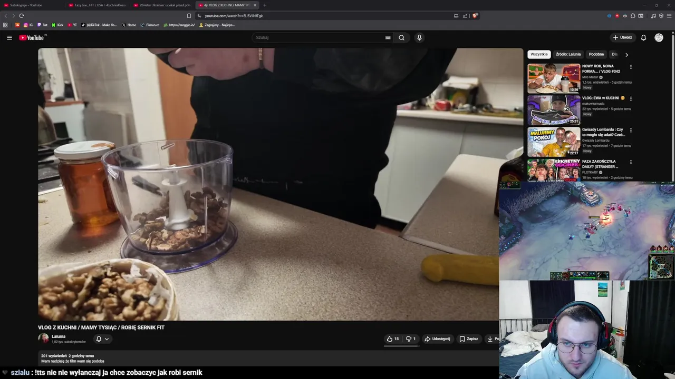Open the TikTok - Make Yo... bookmark

coord(99,25)
